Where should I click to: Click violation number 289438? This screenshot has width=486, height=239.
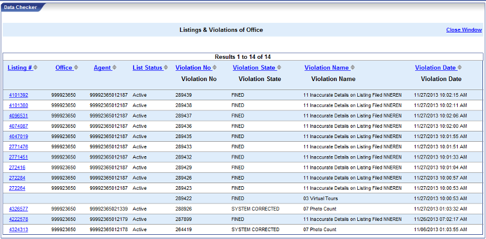tap(183, 105)
